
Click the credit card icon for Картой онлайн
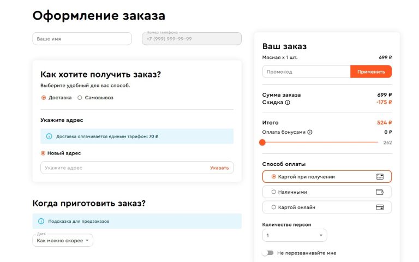[380, 207]
